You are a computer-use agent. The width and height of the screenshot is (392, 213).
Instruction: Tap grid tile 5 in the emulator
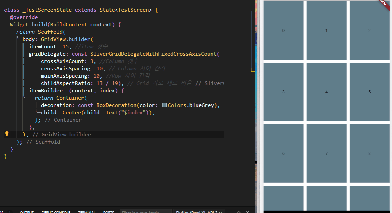point(369,92)
